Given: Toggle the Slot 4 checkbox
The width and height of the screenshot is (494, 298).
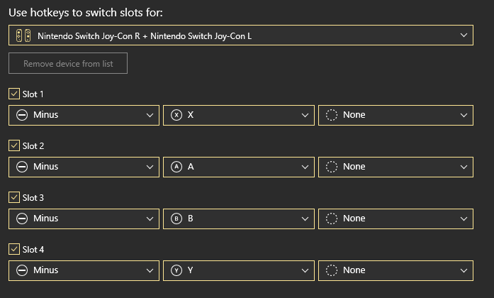Looking at the screenshot, I should coord(14,249).
